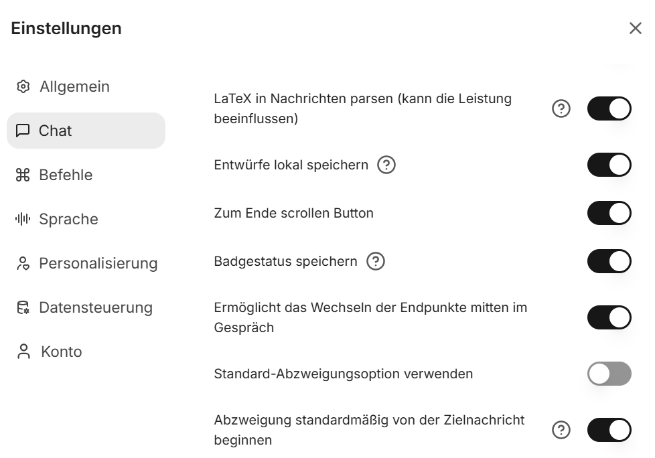Screen dimensions: 655x458
Task: Click the person icon next to Konto
Action: [x=24, y=352]
